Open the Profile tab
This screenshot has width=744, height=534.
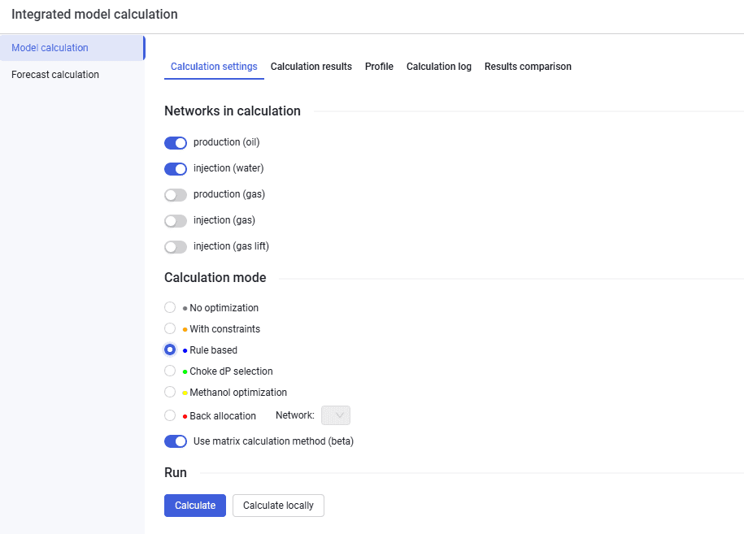click(379, 67)
